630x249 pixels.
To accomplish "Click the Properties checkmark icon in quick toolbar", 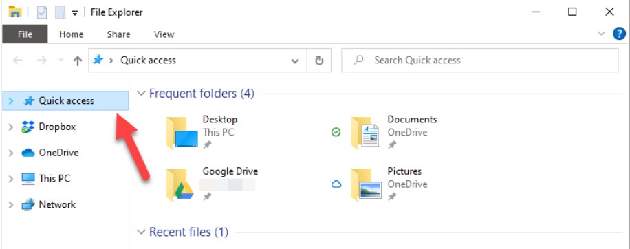I will 42,12.
